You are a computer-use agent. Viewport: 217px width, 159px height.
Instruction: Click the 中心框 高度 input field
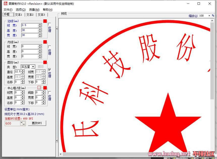(18, 97)
